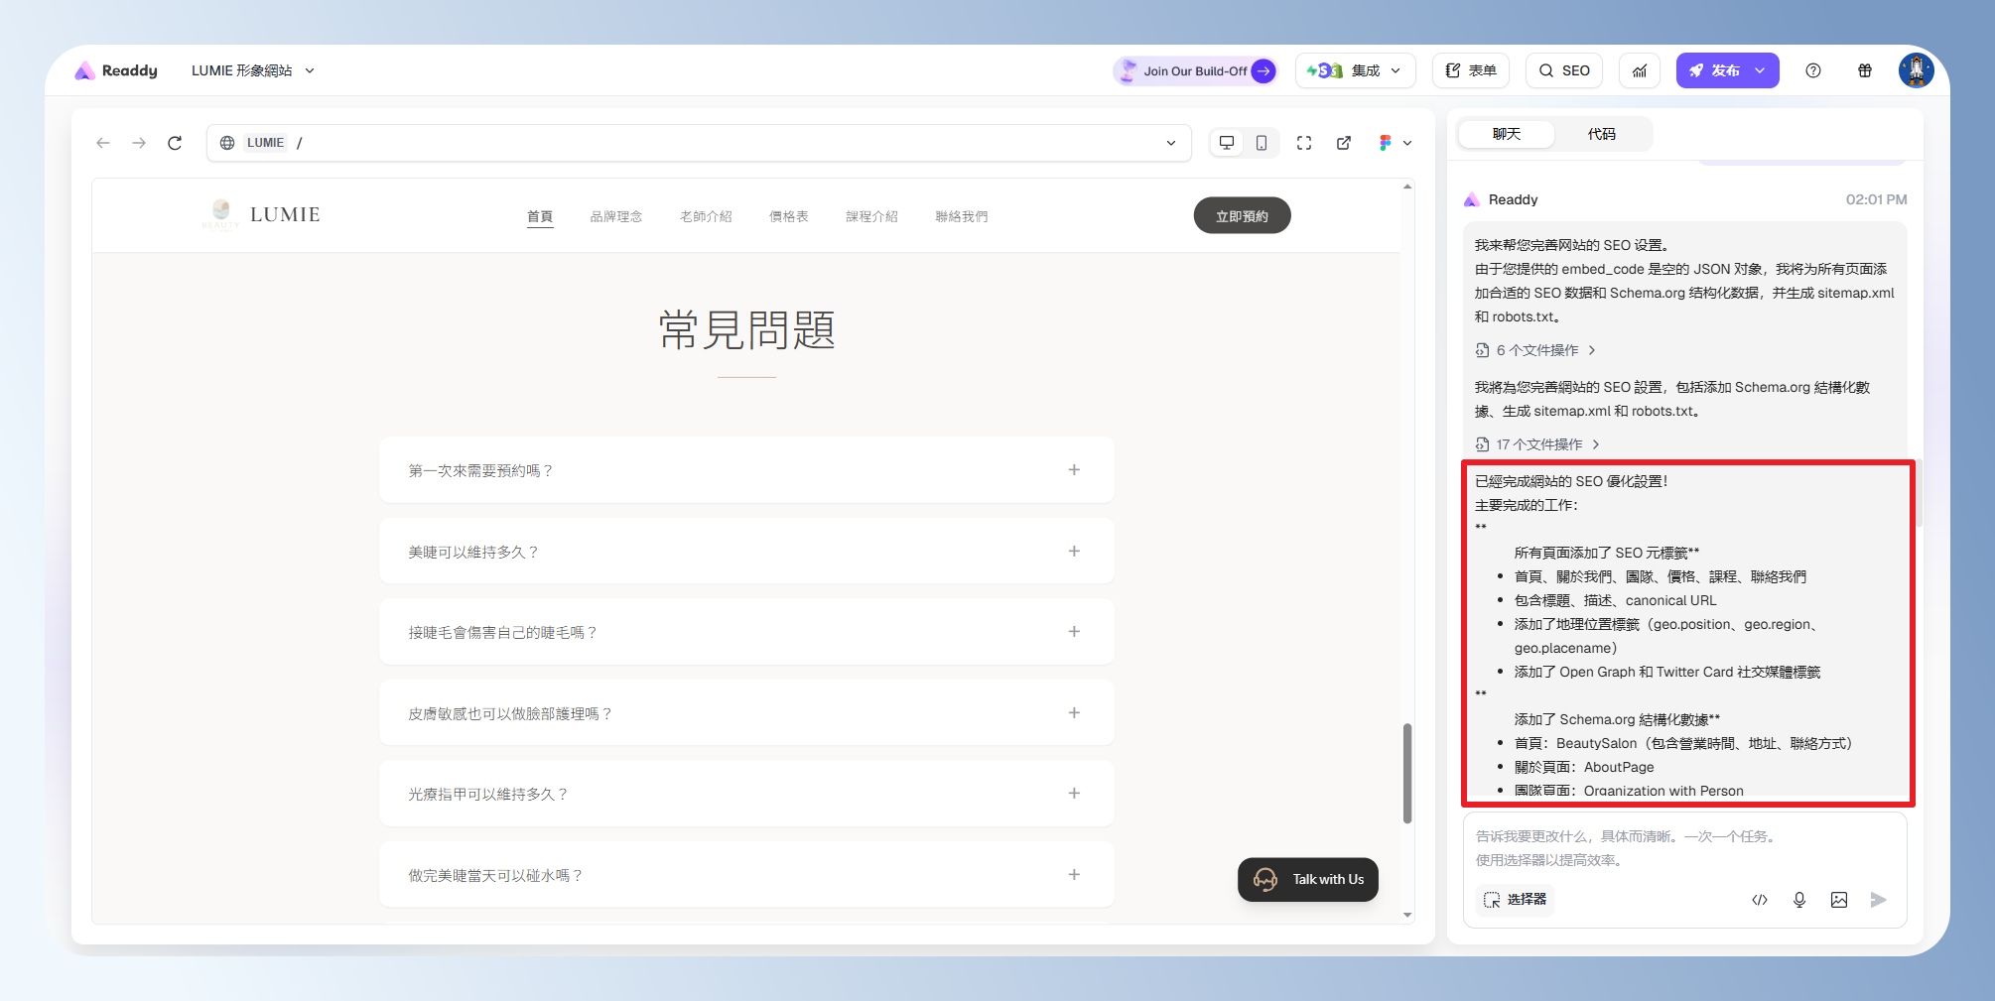Open preview in new window icon
This screenshot has width=1995, height=1001.
1344,143
